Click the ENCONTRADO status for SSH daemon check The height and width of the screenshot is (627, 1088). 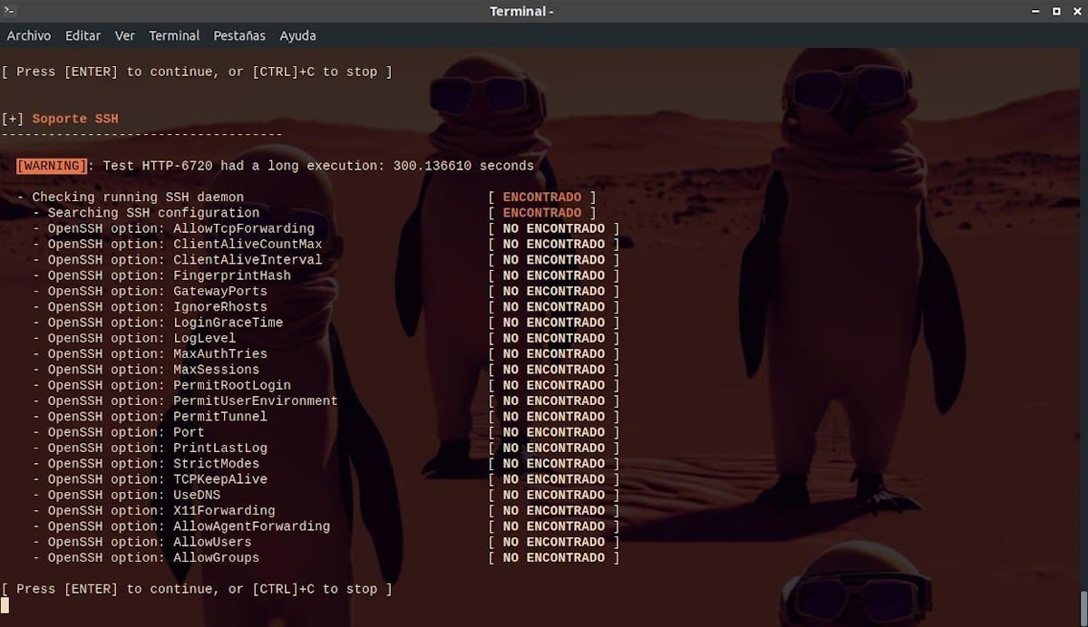point(542,197)
